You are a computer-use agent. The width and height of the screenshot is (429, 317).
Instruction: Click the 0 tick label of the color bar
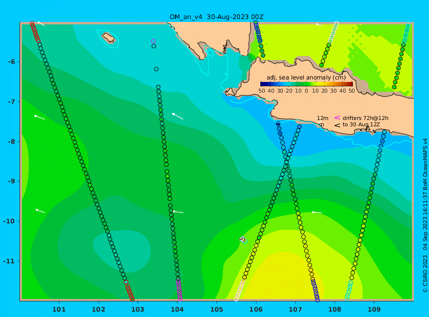pyautogui.click(x=306, y=91)
